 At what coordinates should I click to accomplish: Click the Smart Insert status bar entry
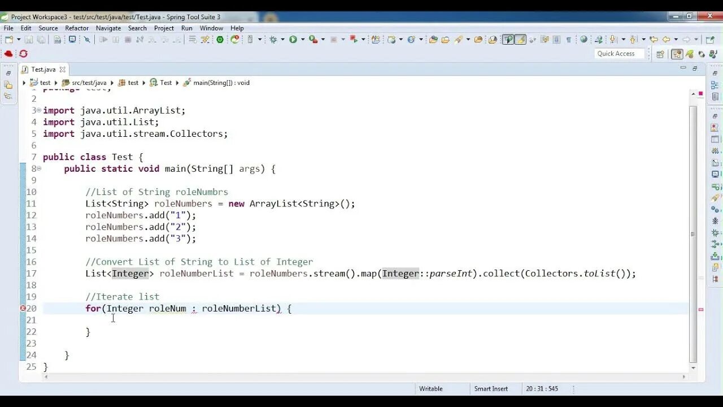coord(491,389)
